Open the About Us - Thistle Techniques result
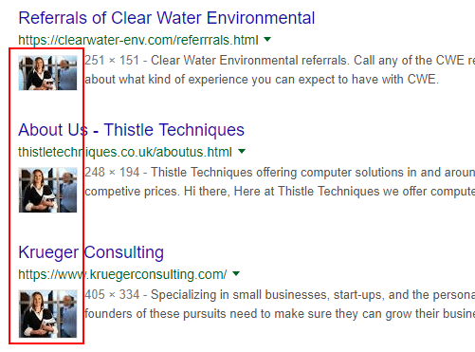This screenshot has height=352, width=475. click(131, 130)
